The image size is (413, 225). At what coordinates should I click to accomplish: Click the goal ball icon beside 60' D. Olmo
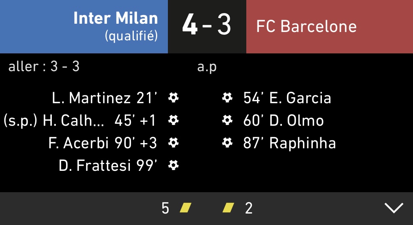tap(227, 120)
